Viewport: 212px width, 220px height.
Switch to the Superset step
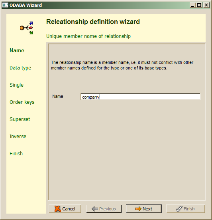click(20, 119)
